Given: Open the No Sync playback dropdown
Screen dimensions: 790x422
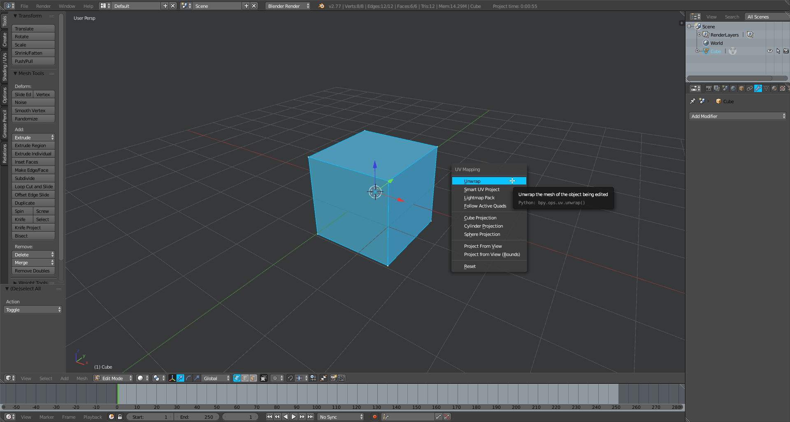Looking at the screenshot, I should coord(341,417).
